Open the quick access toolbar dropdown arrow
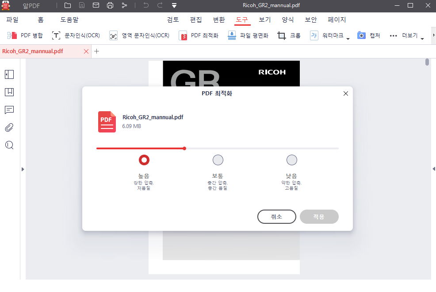436x292 pixels. pyautogui.click(x=174, y=6)
